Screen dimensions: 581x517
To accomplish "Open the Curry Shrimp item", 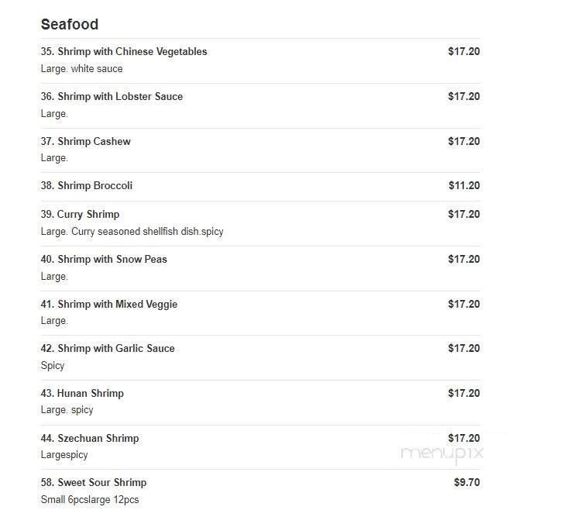I will pyautogui.click(x=80, y=215).
